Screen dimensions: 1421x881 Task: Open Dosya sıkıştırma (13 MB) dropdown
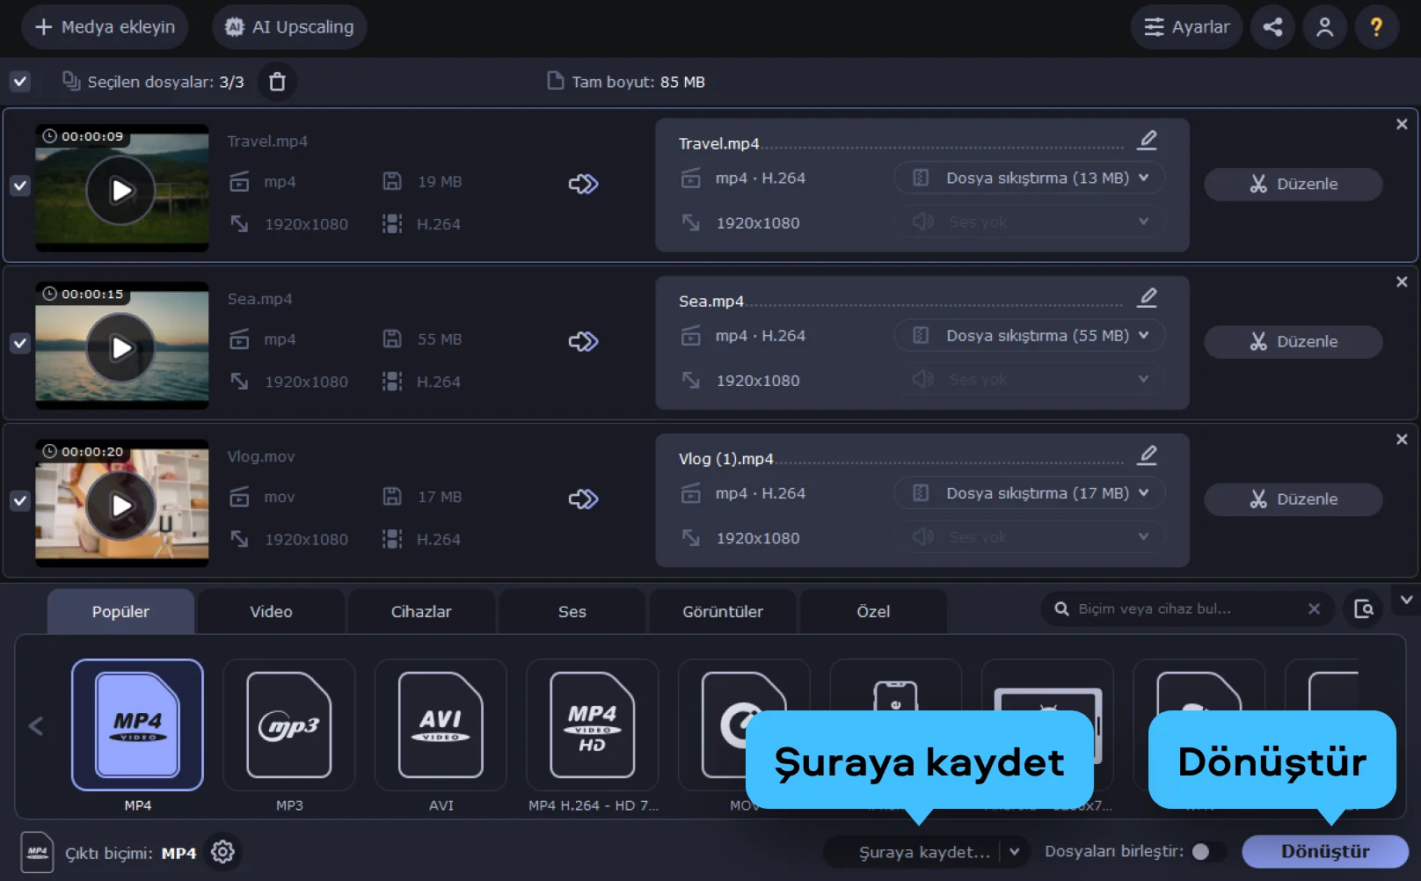click(1030, 178)
